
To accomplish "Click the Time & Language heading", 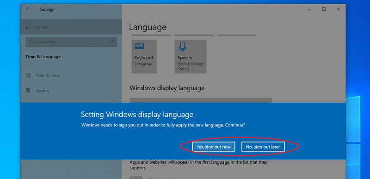I will [x=43, y=57].
